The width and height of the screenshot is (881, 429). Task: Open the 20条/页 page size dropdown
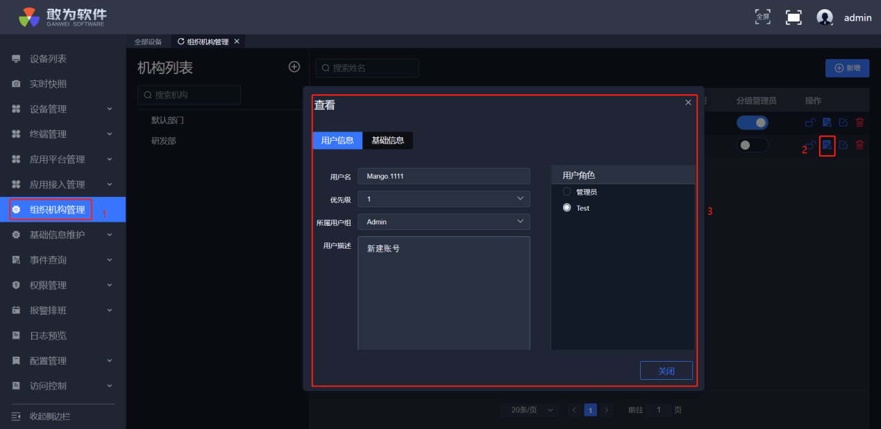pos(530,410)
